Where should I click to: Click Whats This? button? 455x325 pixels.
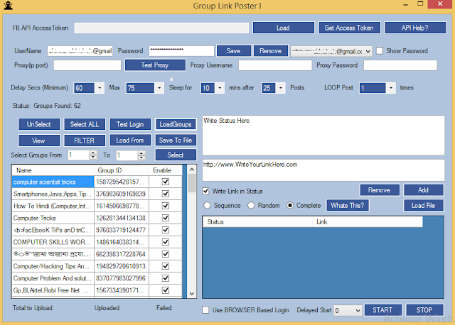pos(348,205)
